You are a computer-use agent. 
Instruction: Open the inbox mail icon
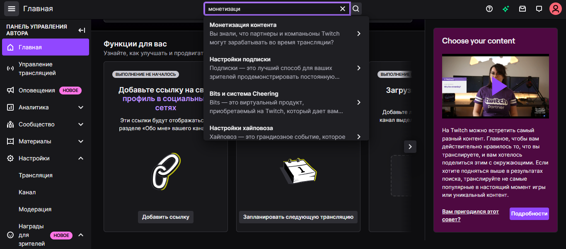tap(522, 9)
